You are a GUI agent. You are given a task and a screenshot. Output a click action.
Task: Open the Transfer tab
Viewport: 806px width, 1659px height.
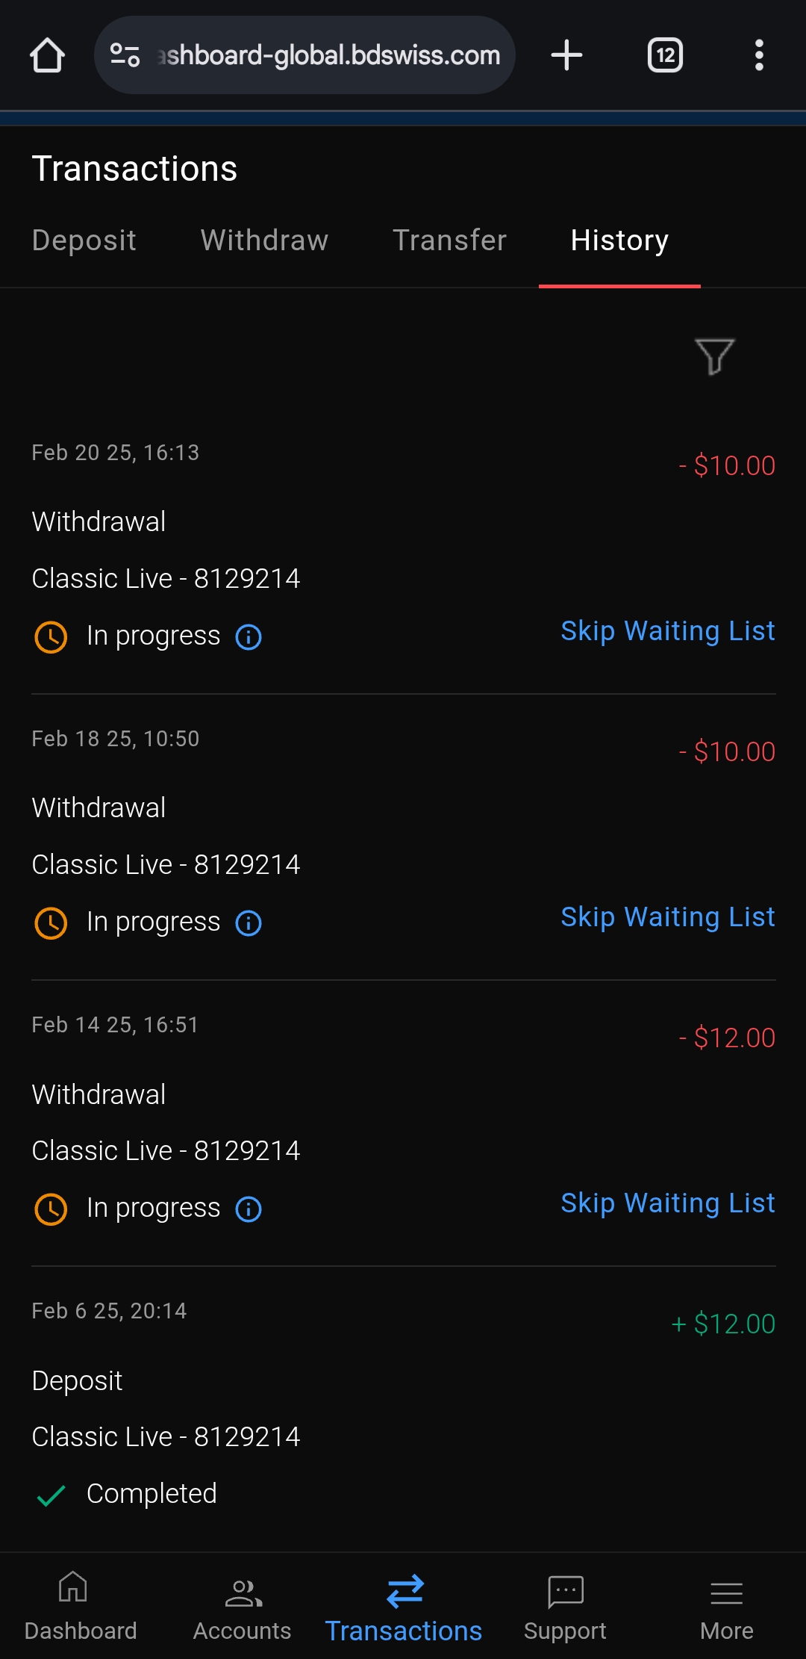[449, 241]
